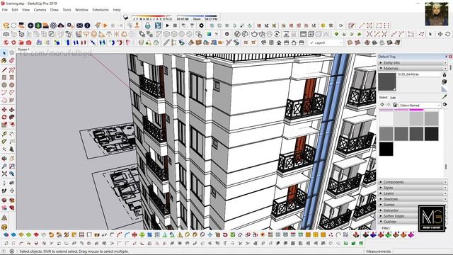This screenshot has width=453, height=255.
Task: Select the Move tool
Action: point(4,110)
